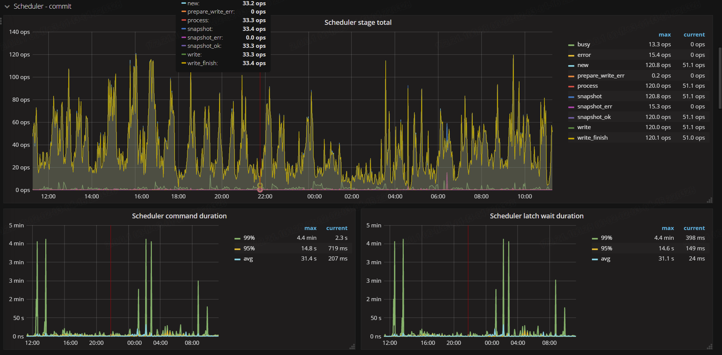
Task: Open the Scheduler command duration title menu
Action: [179, 216]
